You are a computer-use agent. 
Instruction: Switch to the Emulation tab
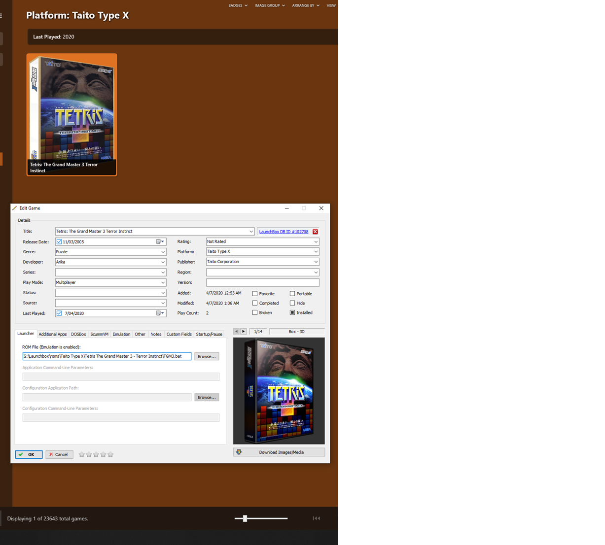pos(121,334)
